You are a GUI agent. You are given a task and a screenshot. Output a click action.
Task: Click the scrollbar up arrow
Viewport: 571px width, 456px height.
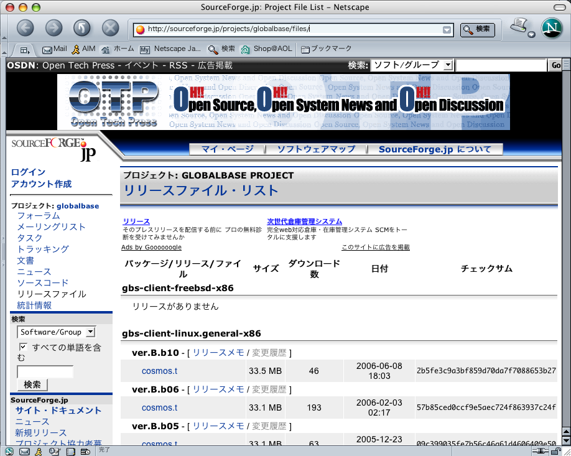click(x=567, y=432)
